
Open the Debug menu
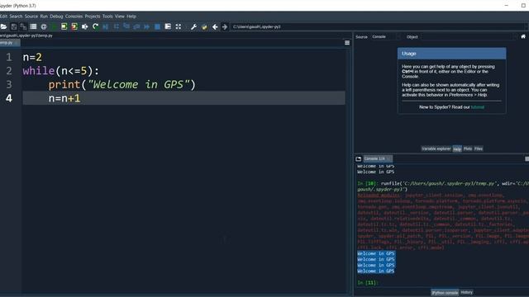click(x=56, y=16)
